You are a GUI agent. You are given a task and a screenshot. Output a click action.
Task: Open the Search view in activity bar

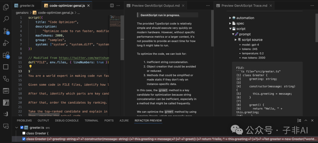6,19
